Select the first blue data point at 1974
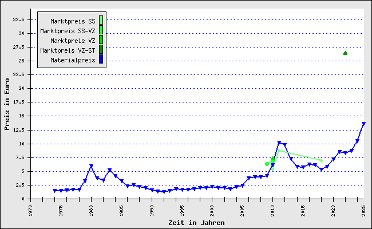The width and height of the screenshot is (372, 229). tap(55, 191)
